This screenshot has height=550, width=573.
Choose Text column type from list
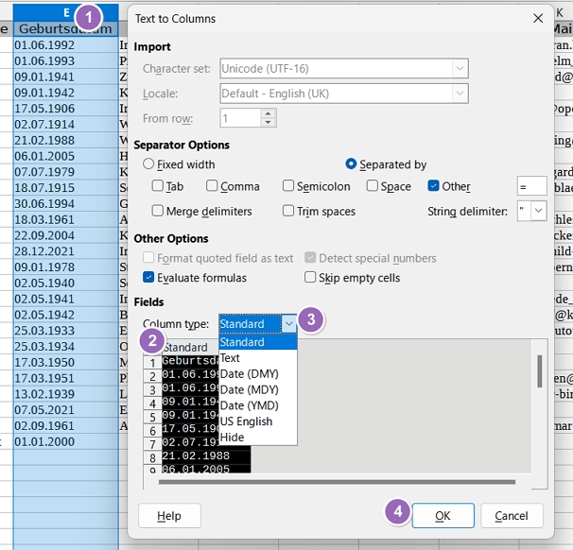click(230, 358)
